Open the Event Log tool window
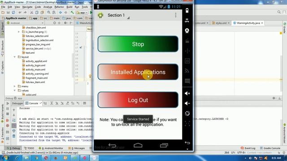The image size is (287, 161). [x=248, y=148]
